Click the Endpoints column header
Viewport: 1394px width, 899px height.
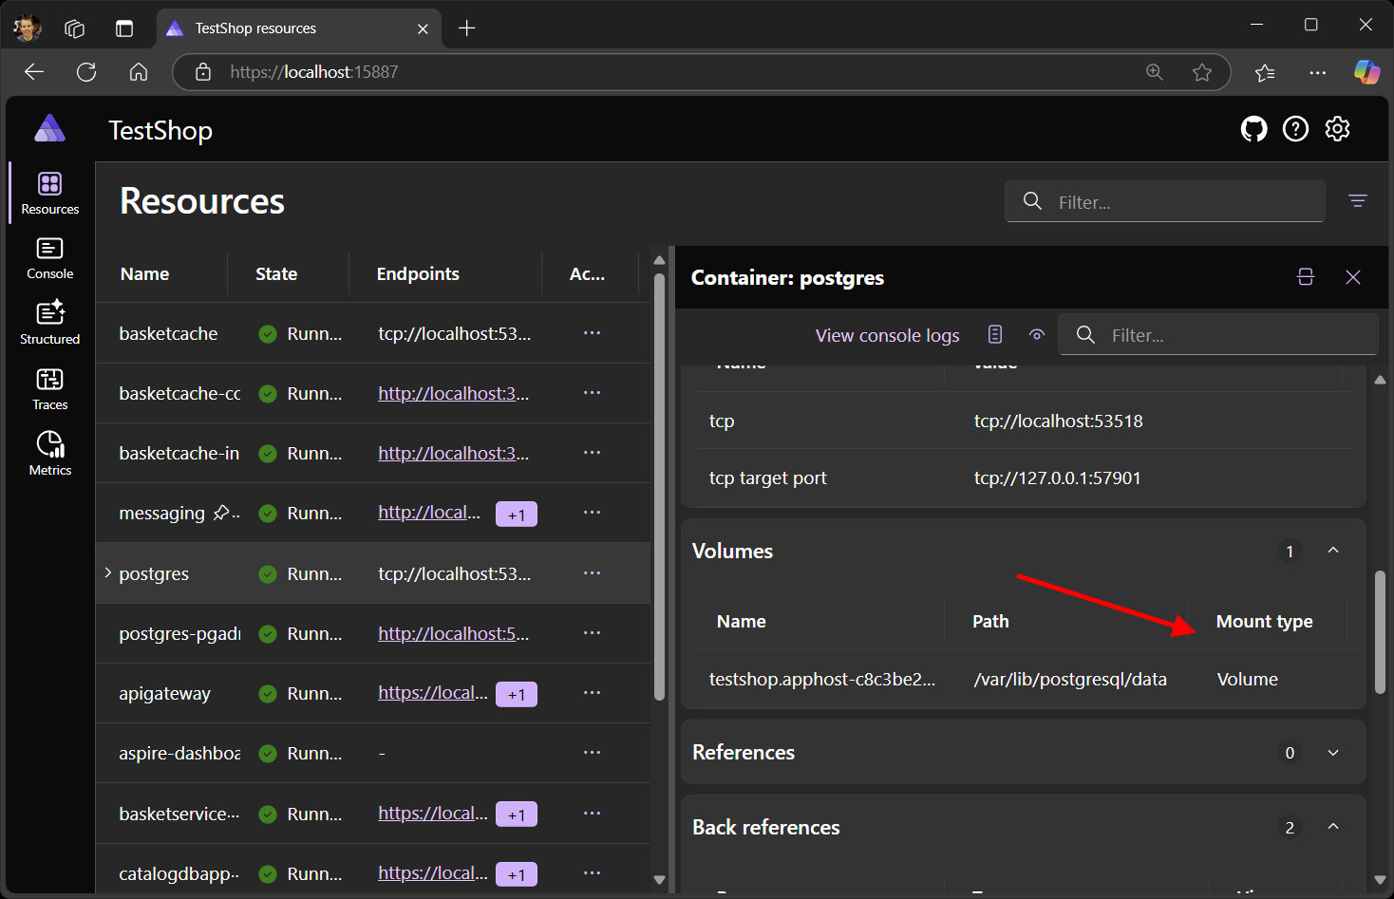coord(418,273)
